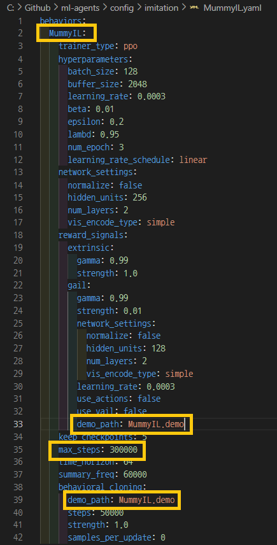Click simple value on line 29
277x545 pixels.
(179, 374)
